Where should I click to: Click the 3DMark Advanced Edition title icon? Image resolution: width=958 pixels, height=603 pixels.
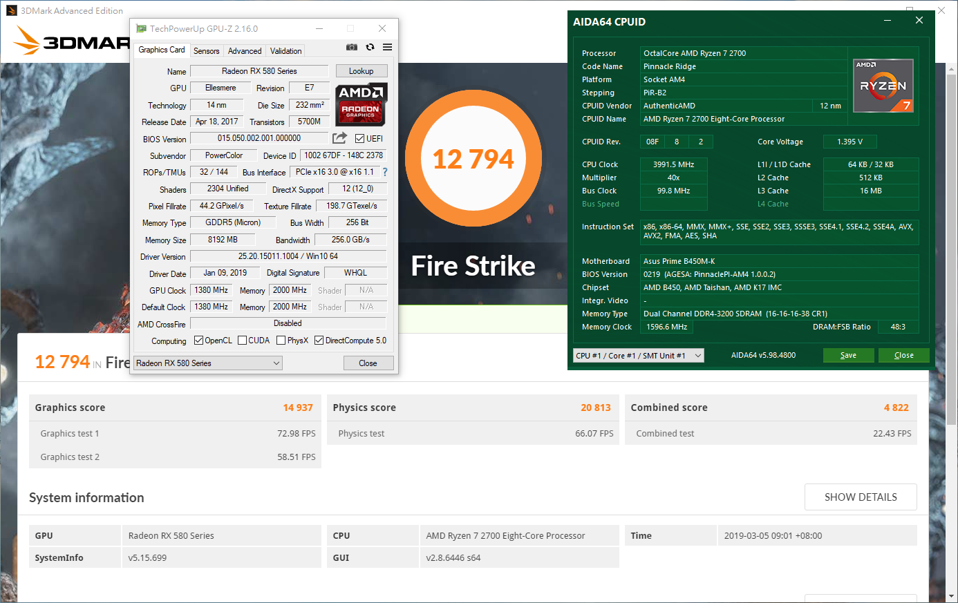click(x=11, y=10)
